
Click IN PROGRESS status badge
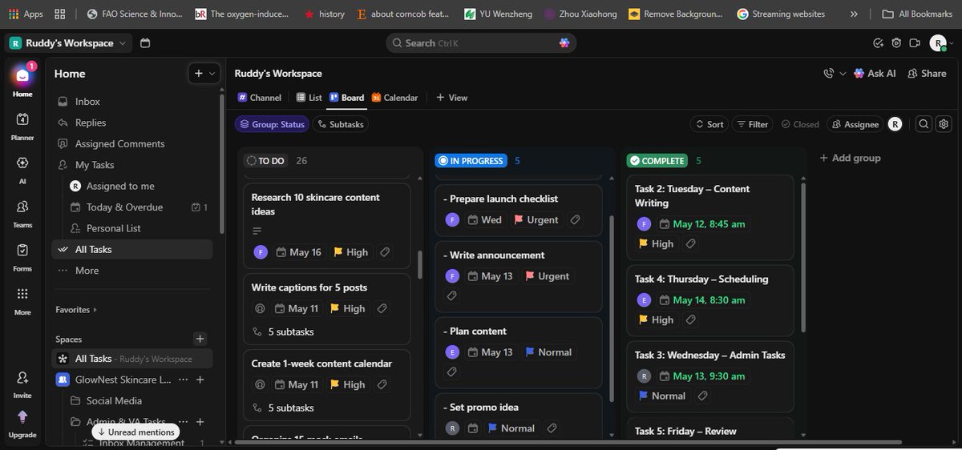pos(471,161)
